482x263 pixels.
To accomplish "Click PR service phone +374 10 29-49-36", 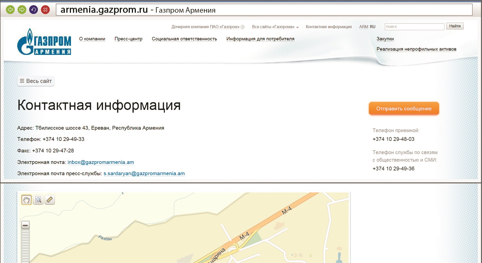I will 394,169.
